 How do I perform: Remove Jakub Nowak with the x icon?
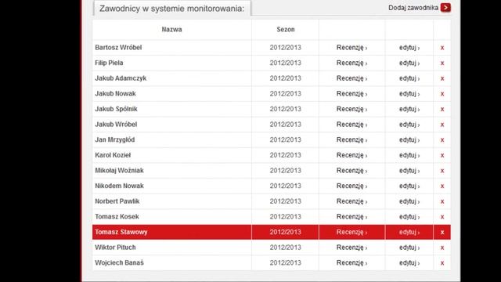tap(442, 94)
